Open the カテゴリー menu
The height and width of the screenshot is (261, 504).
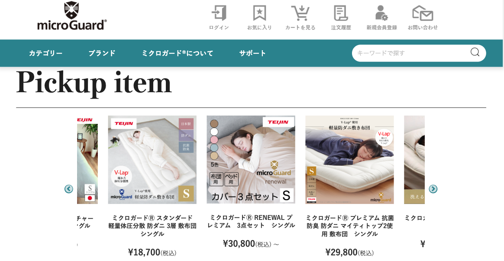(45, 53)
